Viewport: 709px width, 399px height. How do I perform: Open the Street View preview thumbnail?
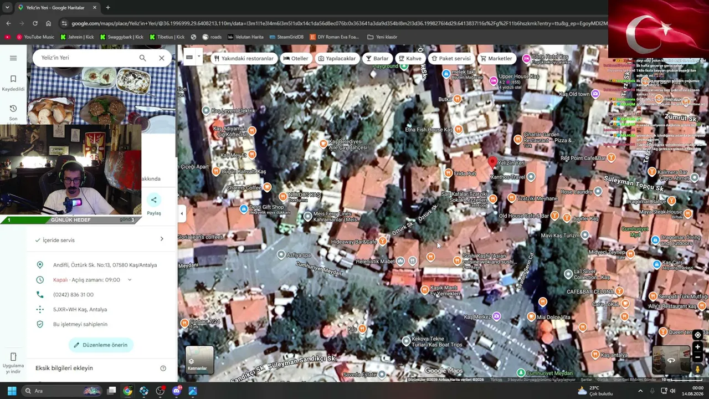[671, 360]
